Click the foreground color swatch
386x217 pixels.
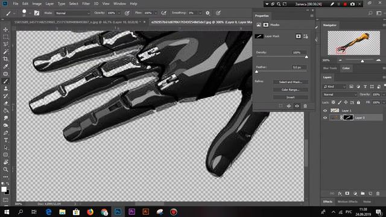click(4, 189)
